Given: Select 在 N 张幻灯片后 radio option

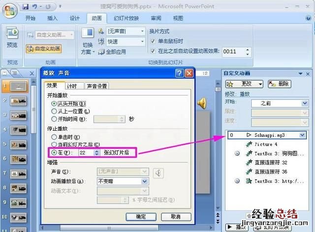Looking at the screenshot, I should point(54,152).
